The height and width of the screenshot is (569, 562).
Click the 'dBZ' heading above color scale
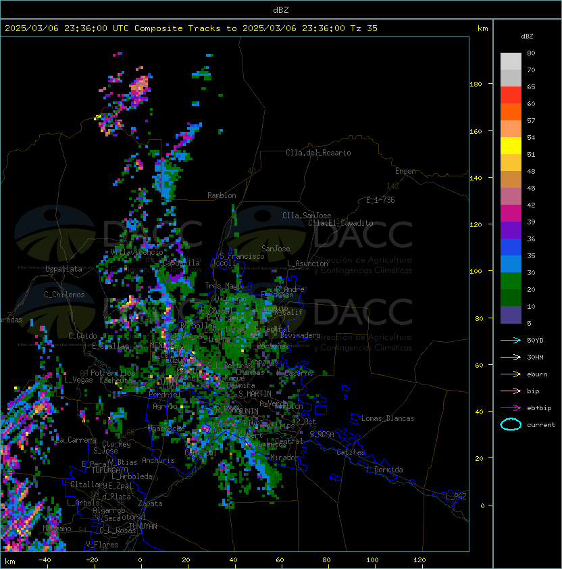527,36
